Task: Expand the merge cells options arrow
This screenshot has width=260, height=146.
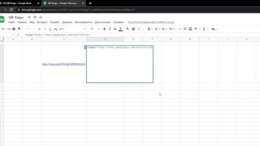Action: point(143,29)
